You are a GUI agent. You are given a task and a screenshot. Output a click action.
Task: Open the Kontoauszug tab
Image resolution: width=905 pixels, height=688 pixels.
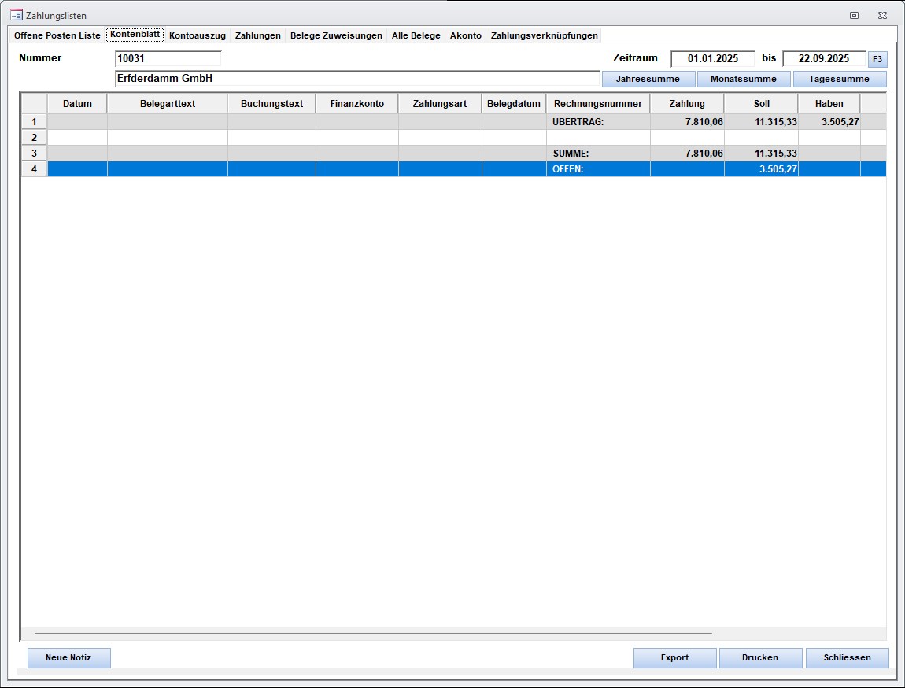197,35
